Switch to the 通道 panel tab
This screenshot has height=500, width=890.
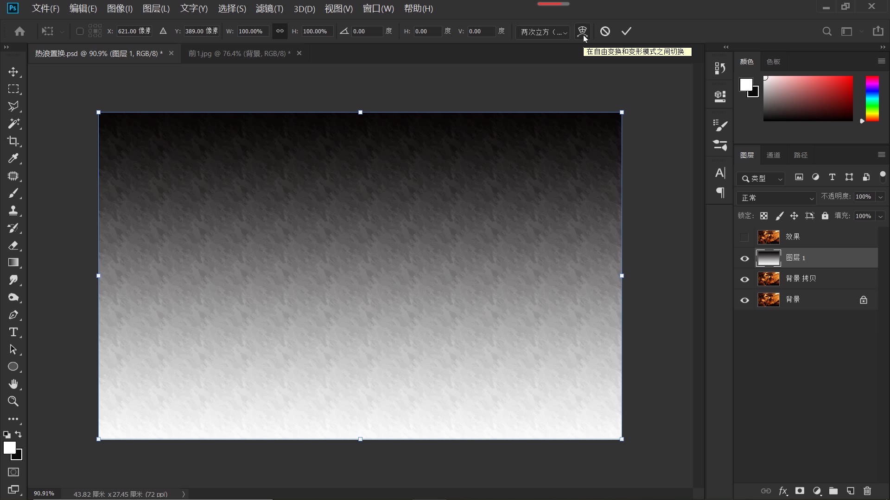tap(773, 155)
